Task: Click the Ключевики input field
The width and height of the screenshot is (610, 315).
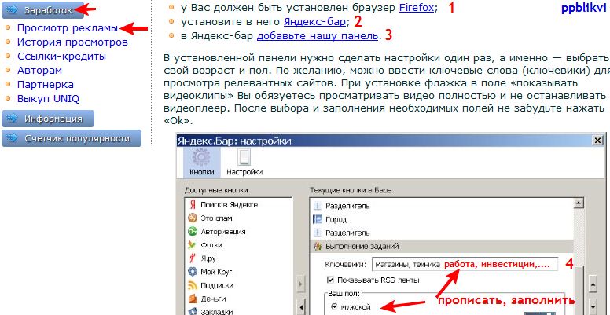Action: (465, 265)
